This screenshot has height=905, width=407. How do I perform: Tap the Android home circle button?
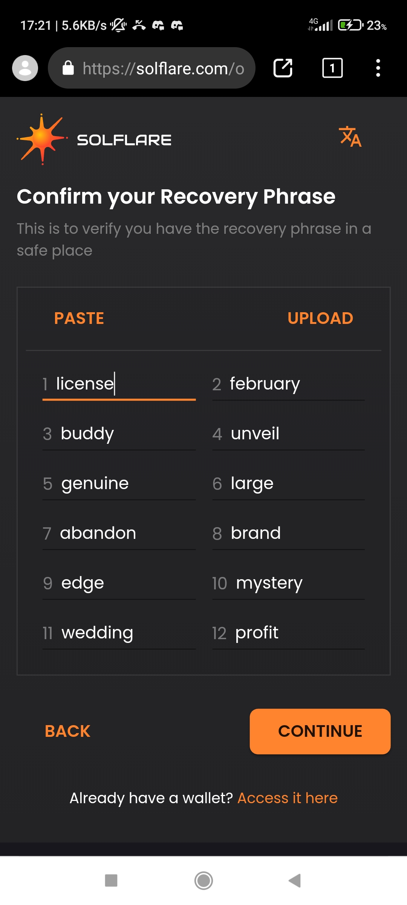[x=203, y=880]
